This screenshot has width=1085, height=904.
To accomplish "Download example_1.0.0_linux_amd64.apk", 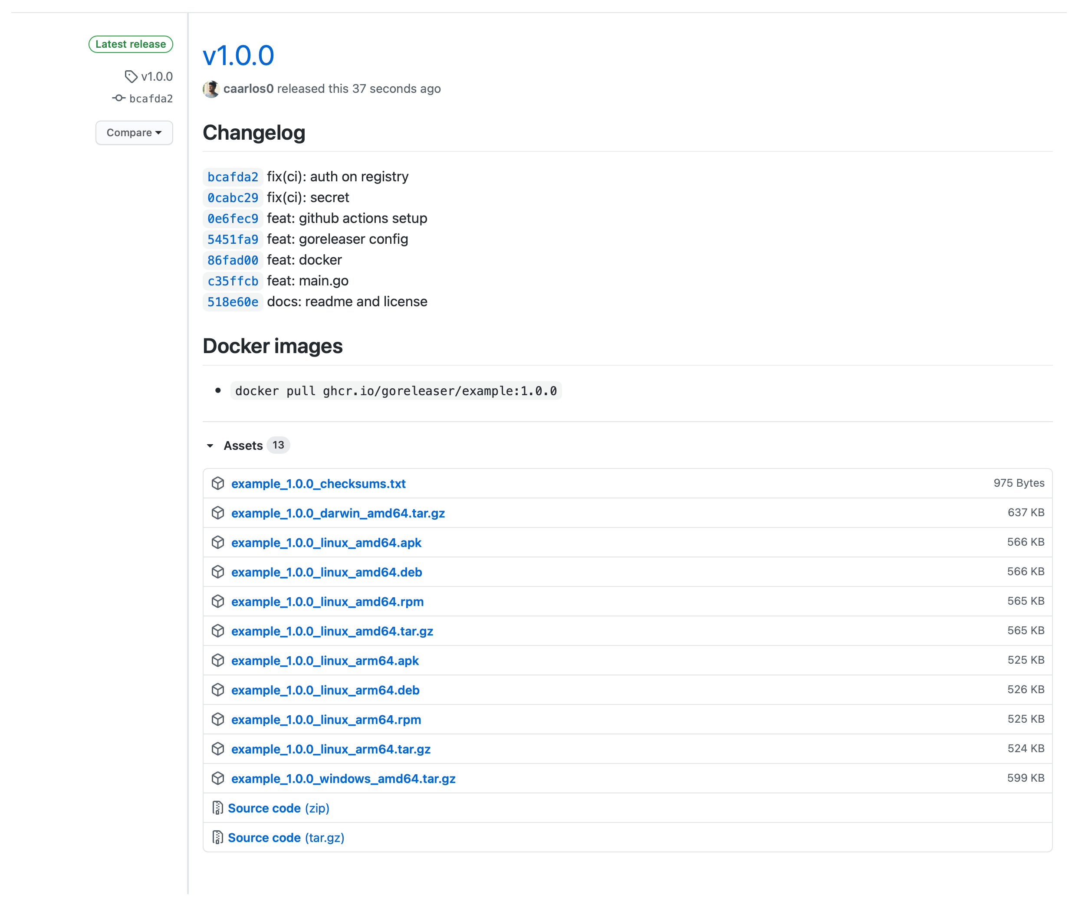I will point(326,543).
